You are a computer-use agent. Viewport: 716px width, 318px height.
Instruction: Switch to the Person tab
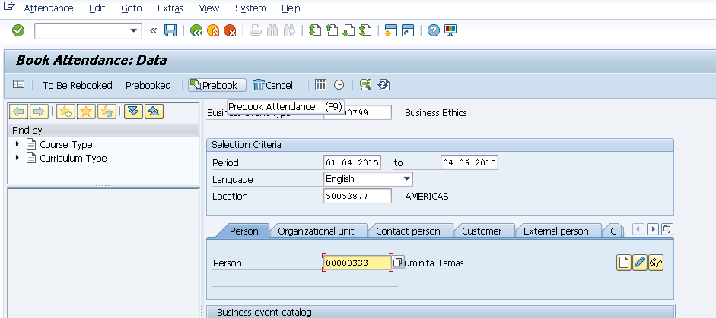pos(243,231)
